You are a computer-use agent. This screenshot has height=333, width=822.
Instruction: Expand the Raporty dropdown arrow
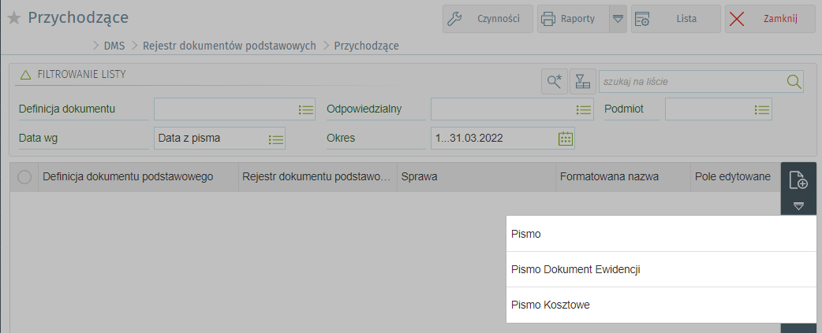point(618,19)
